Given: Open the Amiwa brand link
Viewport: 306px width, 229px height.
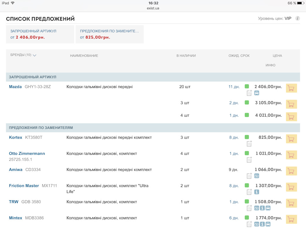Looking at the screenshot, I should tap(16, 170).
